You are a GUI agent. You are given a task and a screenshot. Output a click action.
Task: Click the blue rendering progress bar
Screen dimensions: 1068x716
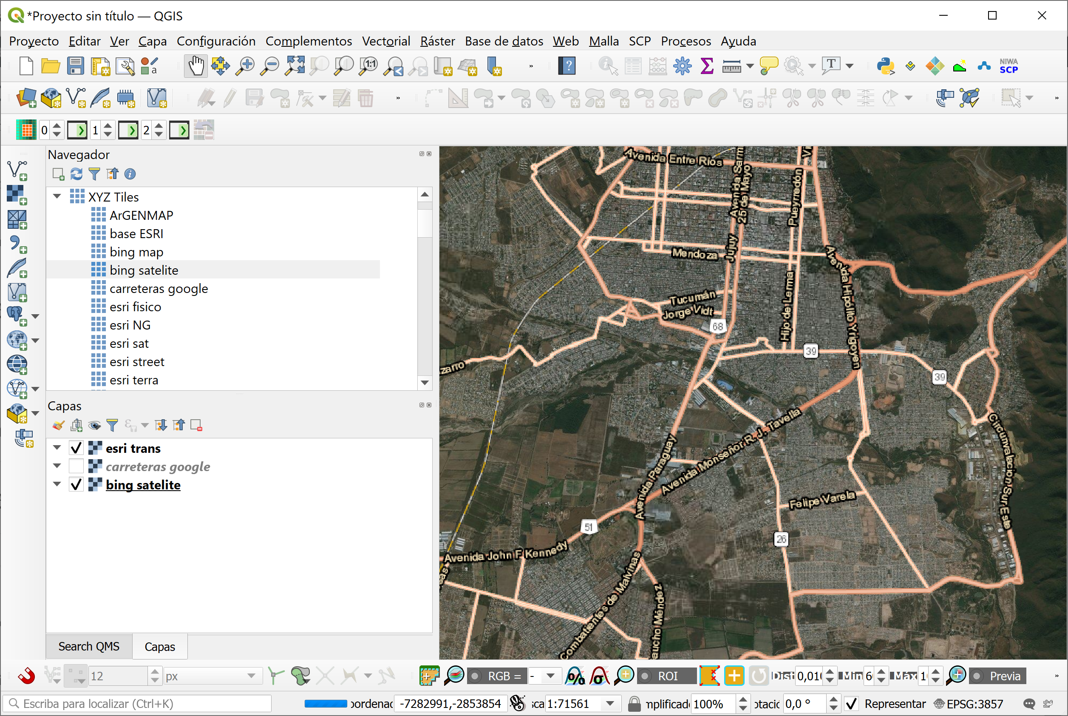(x=326, y=704)
